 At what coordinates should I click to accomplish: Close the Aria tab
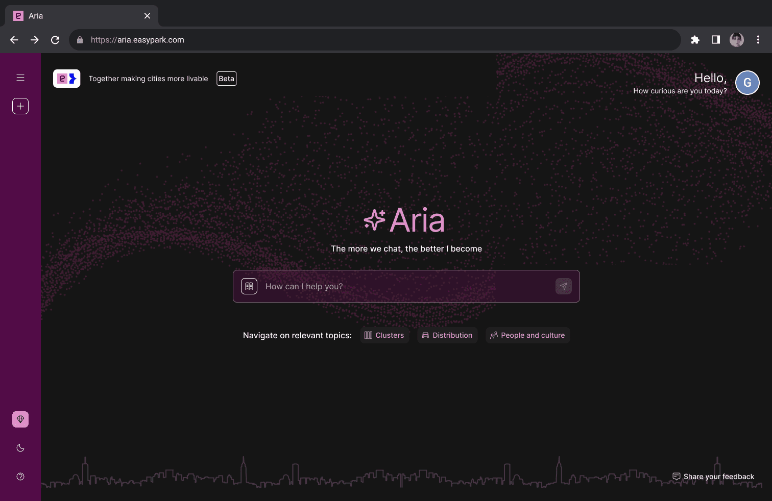(x=147, y=16)
